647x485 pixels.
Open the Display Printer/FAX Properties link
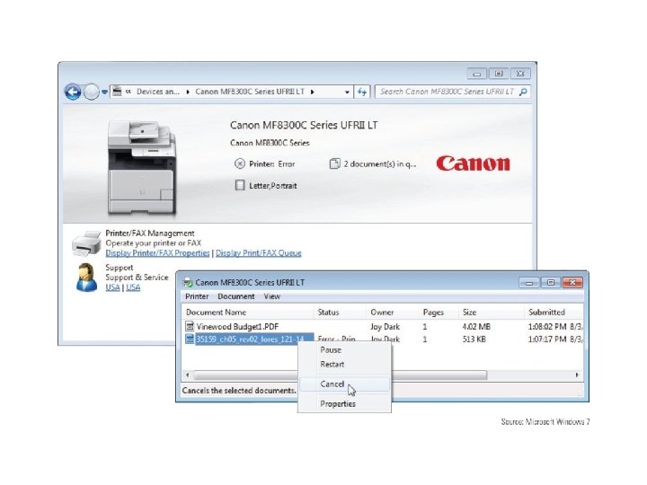point(157,252)
